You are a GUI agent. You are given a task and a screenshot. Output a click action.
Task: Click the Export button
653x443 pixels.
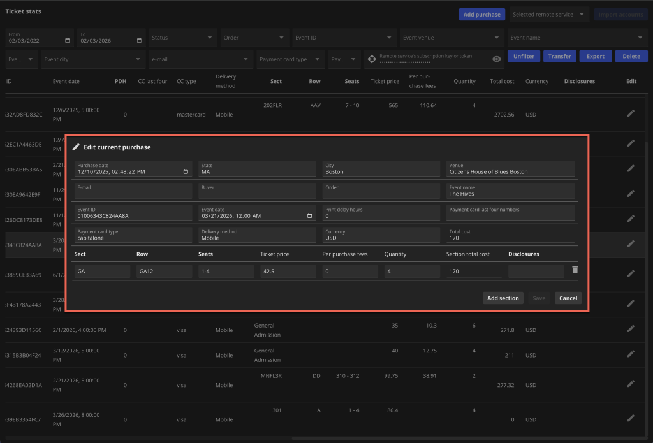[x=595, y=56]
